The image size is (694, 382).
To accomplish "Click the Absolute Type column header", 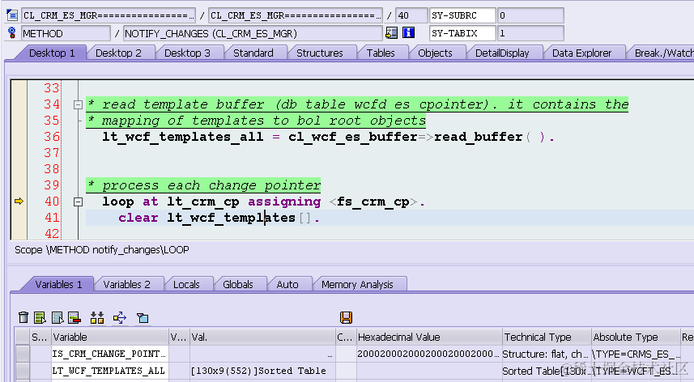I will (636, 337).
